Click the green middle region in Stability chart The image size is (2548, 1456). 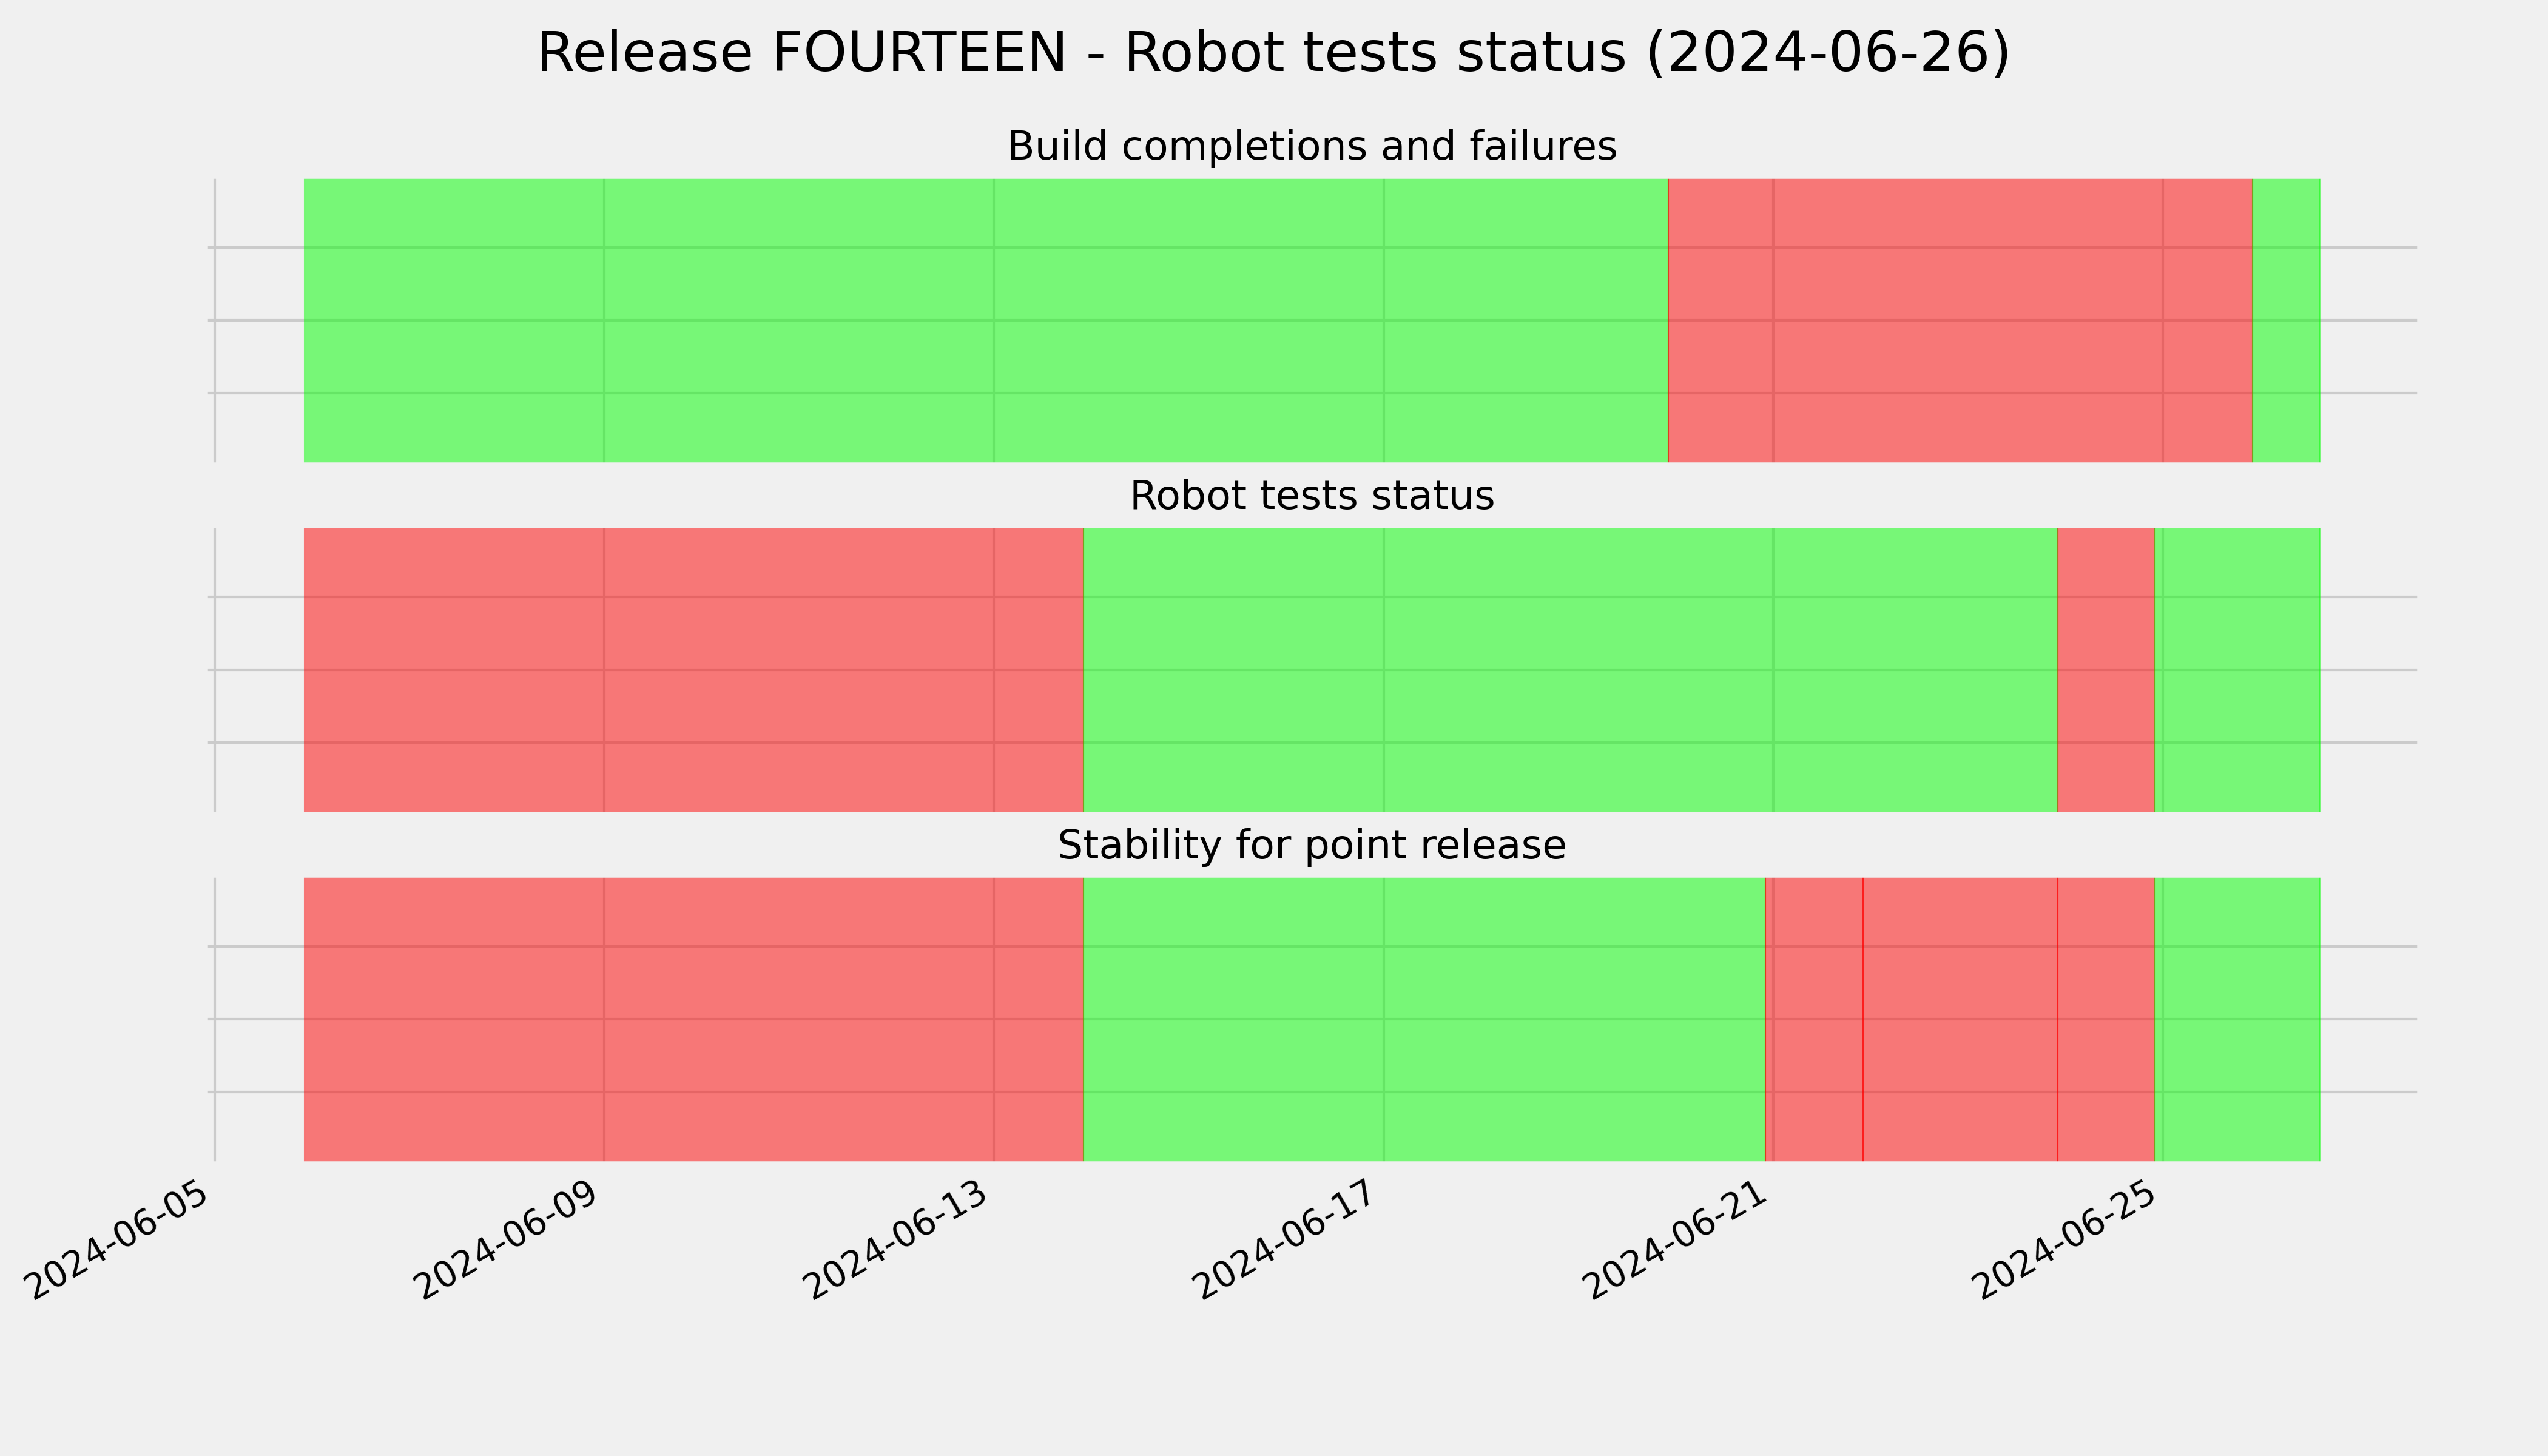point(1425,1020)
